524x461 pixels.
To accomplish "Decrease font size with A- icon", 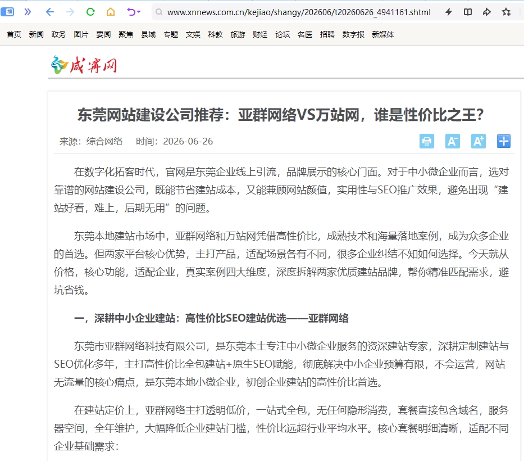I will tap(453, 141).
